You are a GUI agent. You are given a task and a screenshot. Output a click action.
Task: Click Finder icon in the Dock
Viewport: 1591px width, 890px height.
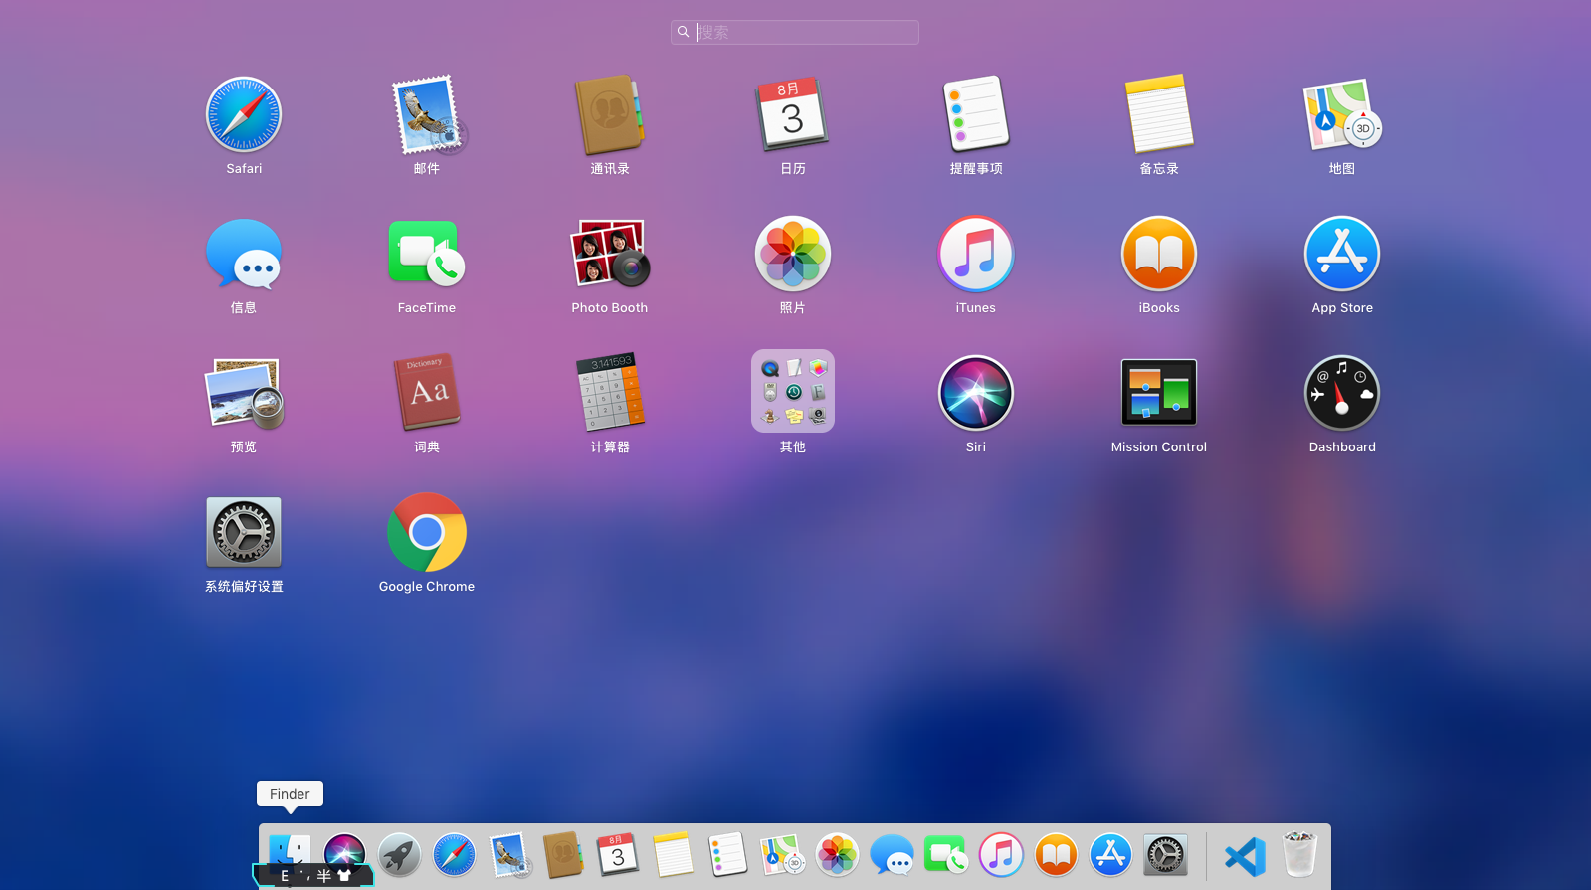point(290,854)
